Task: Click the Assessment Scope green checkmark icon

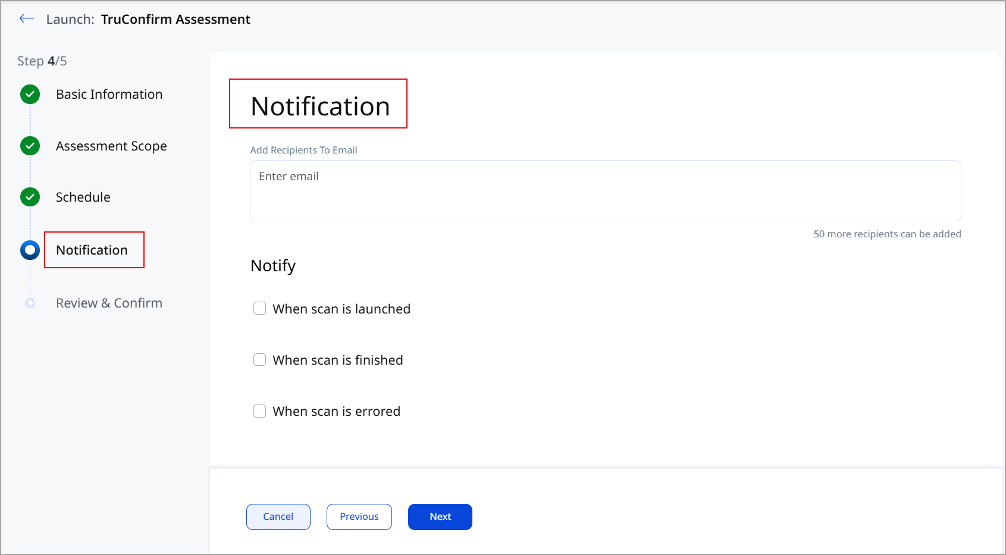Action: pyautogui.click(x=30, y=145)
